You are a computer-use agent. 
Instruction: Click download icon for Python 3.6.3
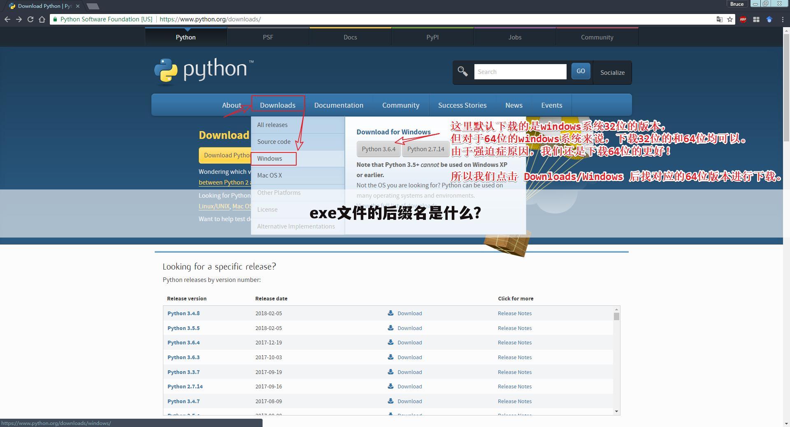tap(390, 357)
